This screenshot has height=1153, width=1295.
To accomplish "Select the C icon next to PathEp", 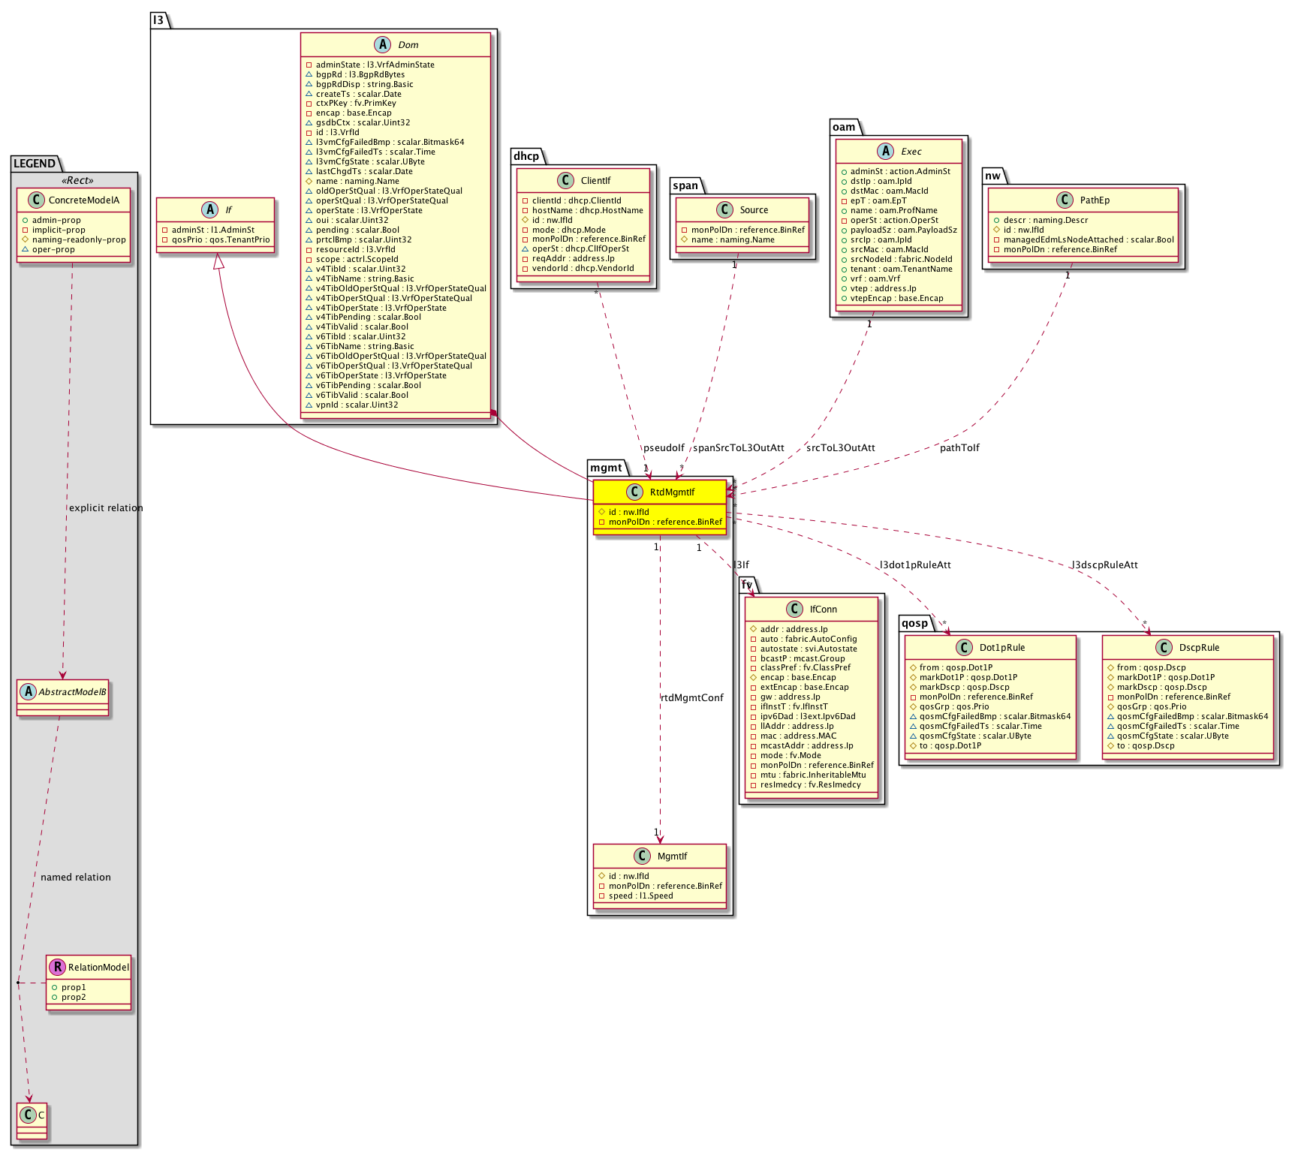I will (1065, 200).
